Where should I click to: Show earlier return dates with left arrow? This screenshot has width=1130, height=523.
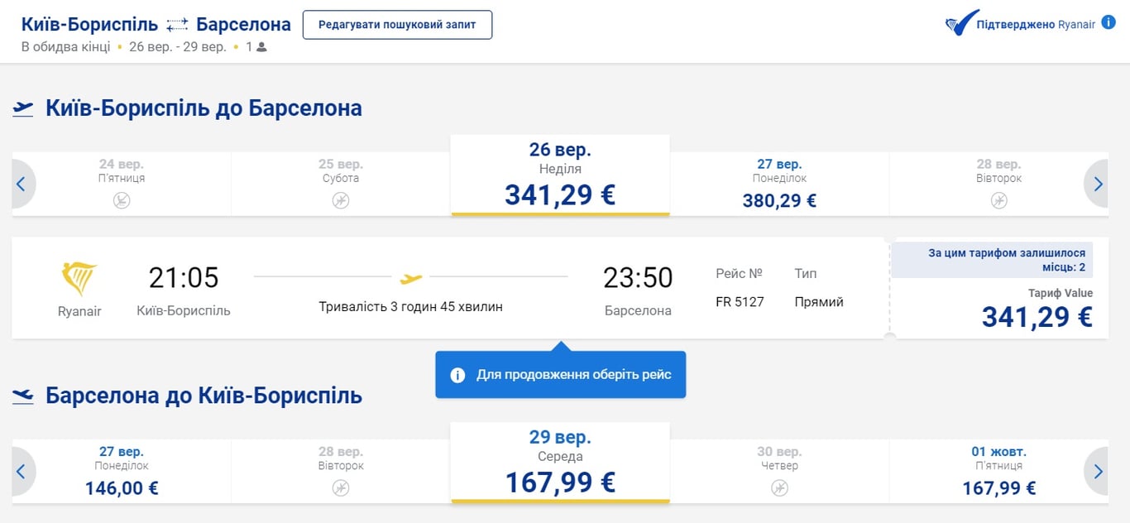point(21,472)
